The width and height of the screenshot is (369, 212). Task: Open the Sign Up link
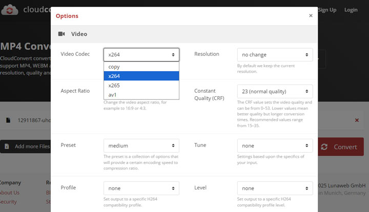(x=327, y=10)
